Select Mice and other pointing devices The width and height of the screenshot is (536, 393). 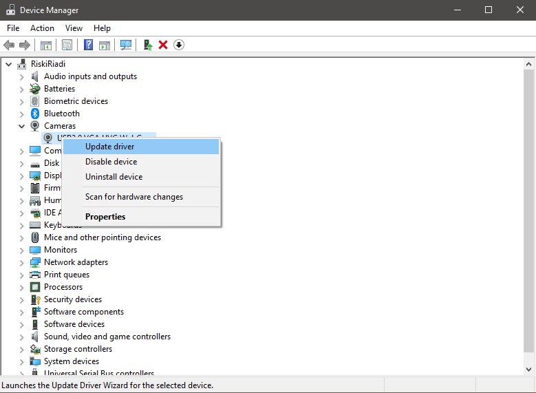[103, 237]
